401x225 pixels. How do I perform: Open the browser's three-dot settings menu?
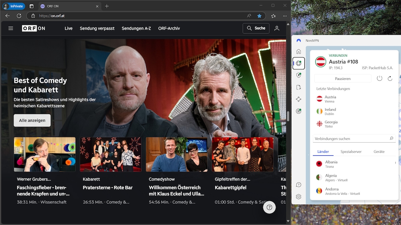285,16
